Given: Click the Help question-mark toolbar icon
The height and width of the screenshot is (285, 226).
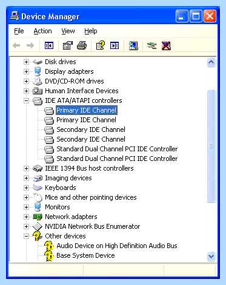Looking at the screenshot, I should click(x=101, y=45).
